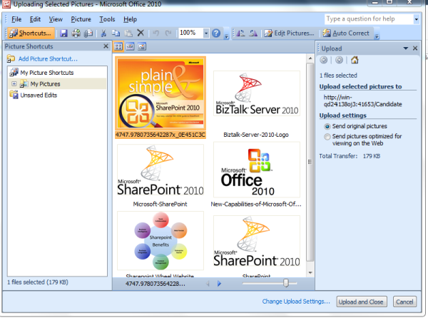Open standard toolbar options arrow
Screen dimensions: 428x320
coord(226,36)
